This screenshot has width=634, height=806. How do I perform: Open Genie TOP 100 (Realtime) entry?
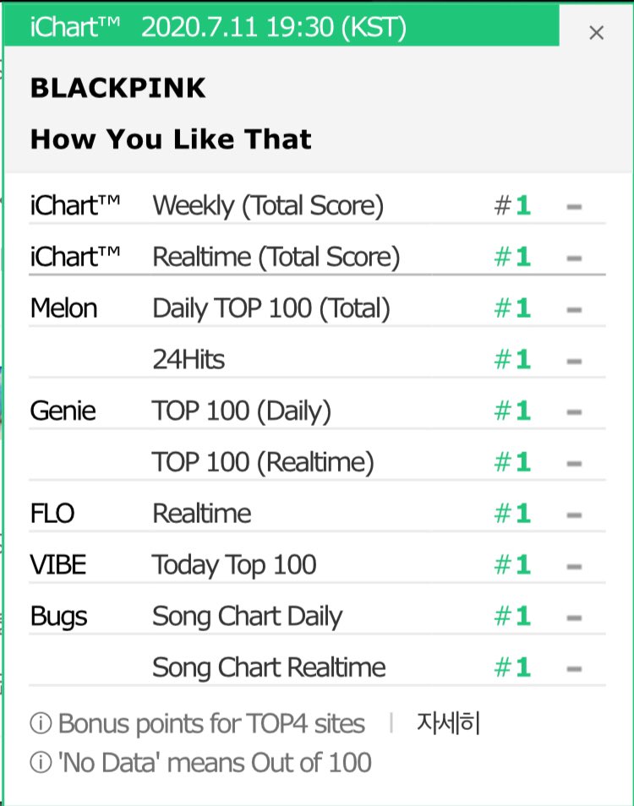(263, 462)
